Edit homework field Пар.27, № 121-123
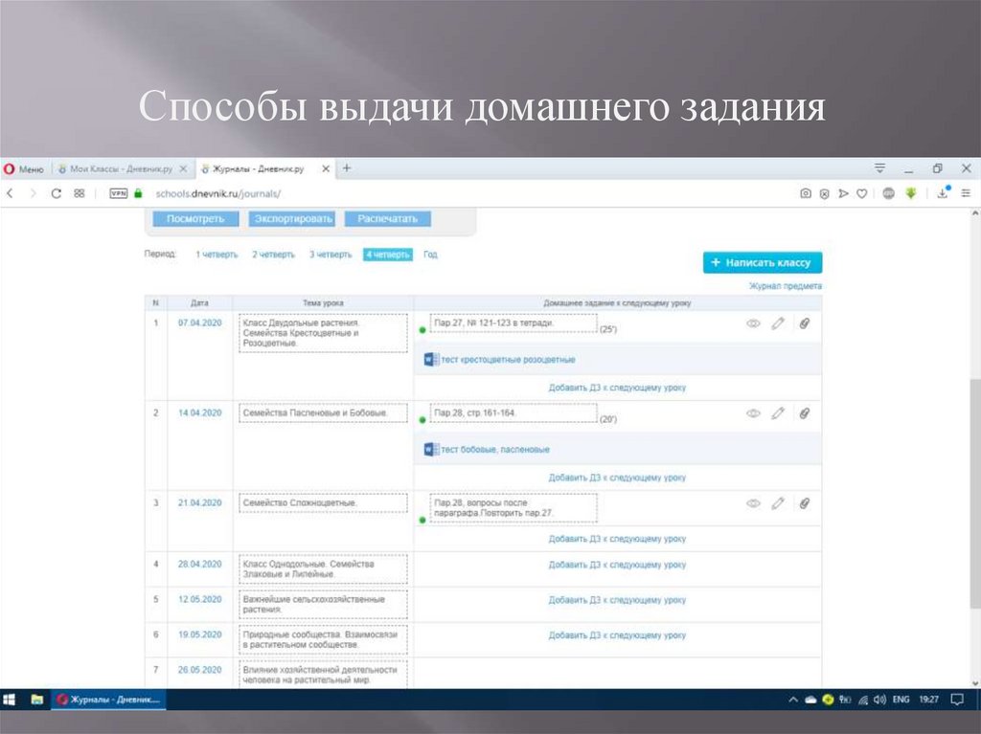Image resolution: width=981 pixels, height=734 pixels. [x=513, y=323]
